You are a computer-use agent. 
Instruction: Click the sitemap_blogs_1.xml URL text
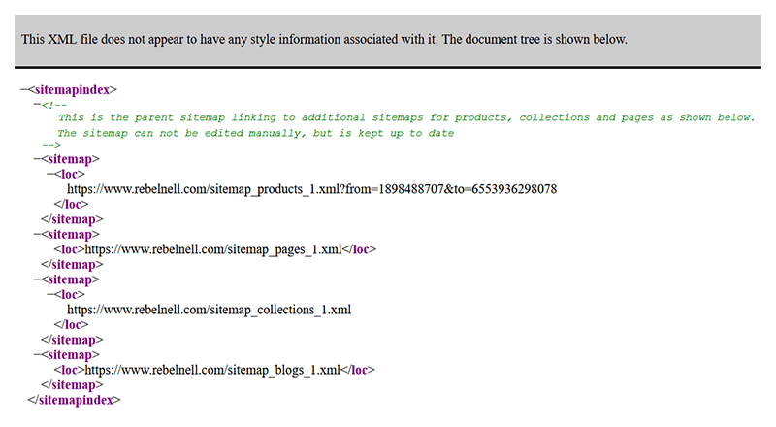[213, 370]
